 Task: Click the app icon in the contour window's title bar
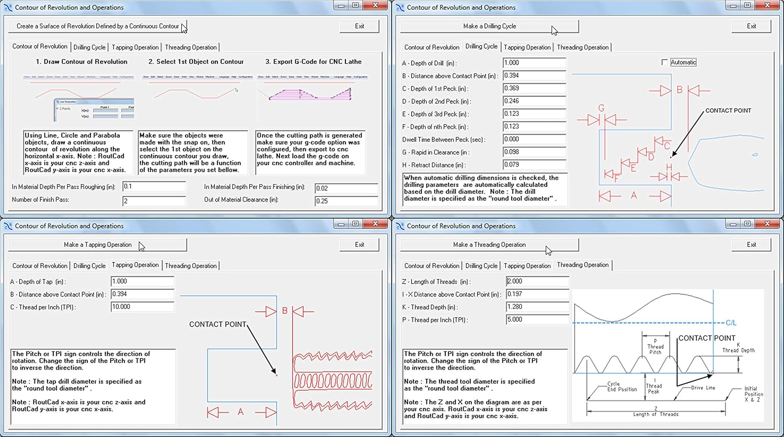8,7
